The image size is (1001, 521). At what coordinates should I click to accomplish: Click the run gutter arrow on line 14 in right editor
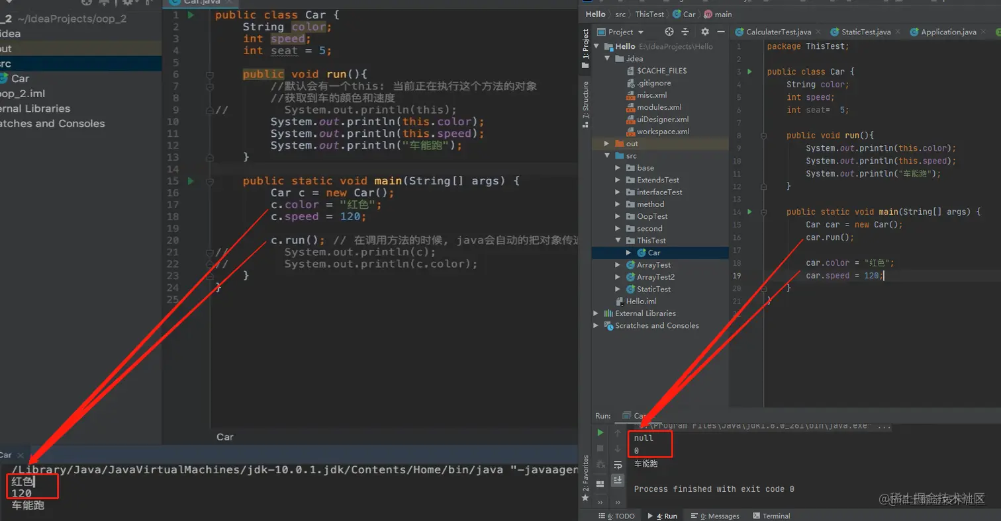coord(749,212)
